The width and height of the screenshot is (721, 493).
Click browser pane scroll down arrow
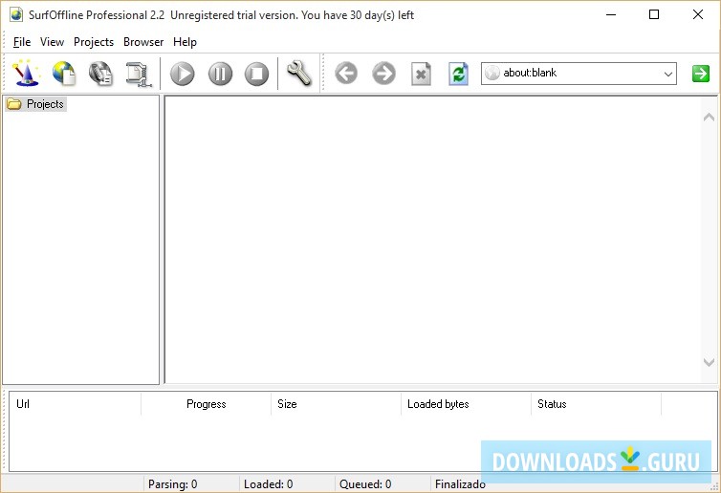[709, 362]
